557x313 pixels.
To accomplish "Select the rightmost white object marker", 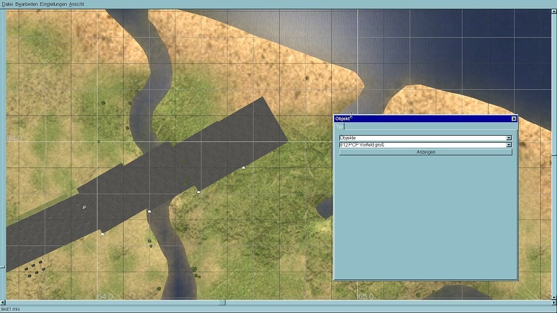I will click(x=243, y=168).
